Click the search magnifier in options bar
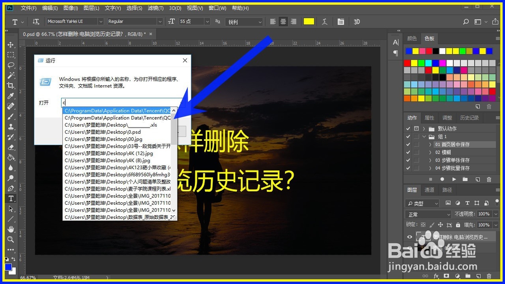505x284 pixels. pos(466,22)
